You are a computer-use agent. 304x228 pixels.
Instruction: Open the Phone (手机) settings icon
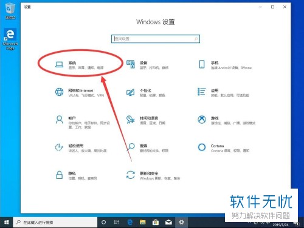coord(202,64)
